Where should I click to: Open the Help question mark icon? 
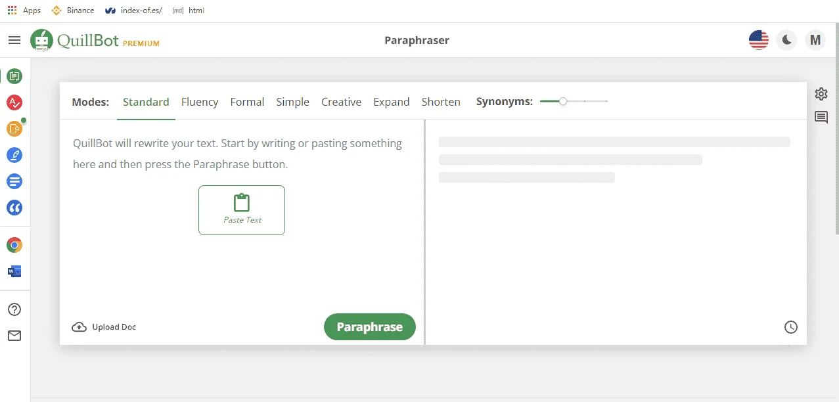[x=14, y=309]
